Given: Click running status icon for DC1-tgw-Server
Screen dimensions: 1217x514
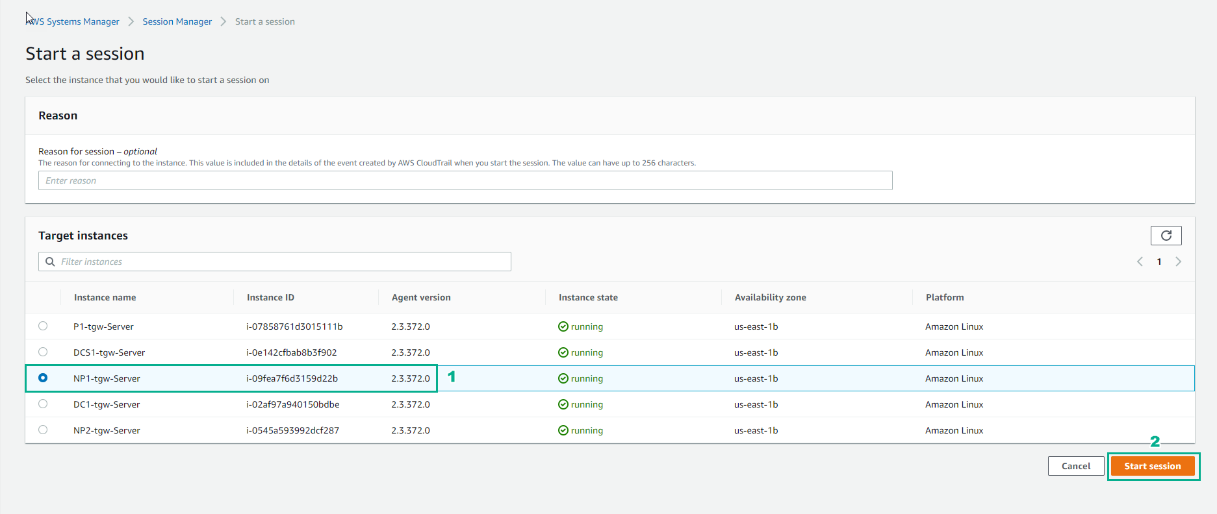Looking at the screenshot, I should coord(563,404).
